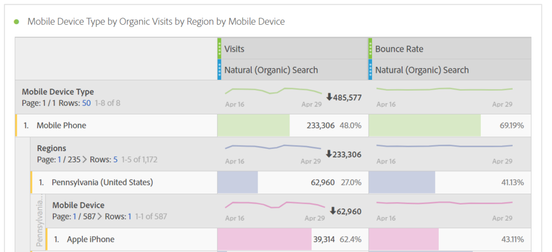
Task: Click the green dot beside the table title
Action: click(x=16, y=22)
